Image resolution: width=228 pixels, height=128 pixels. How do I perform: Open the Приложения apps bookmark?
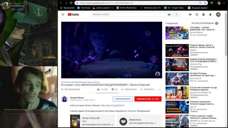pos(67,8)
